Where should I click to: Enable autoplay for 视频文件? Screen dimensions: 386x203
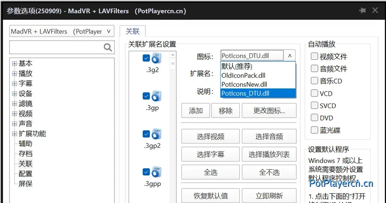point(314,56)
